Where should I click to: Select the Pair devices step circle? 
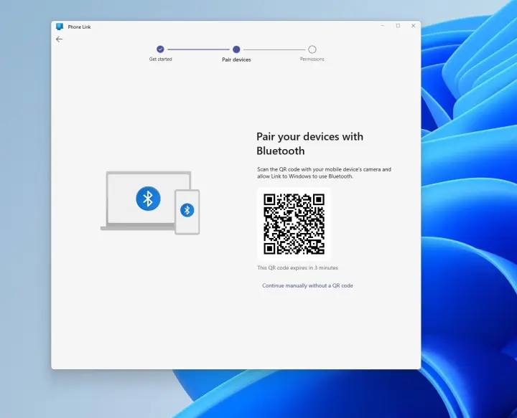pos(236,49)
